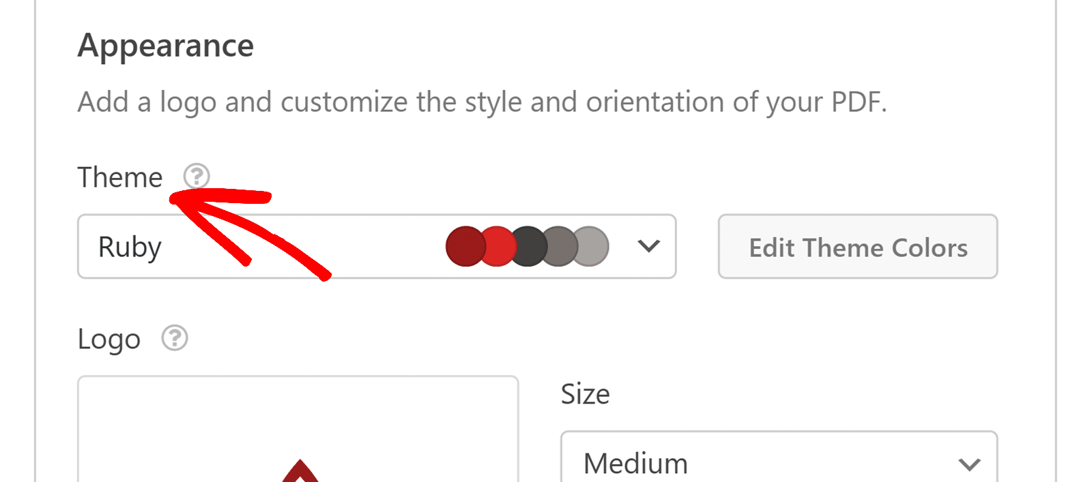Click the Appearance section heading

coord(165,45)
